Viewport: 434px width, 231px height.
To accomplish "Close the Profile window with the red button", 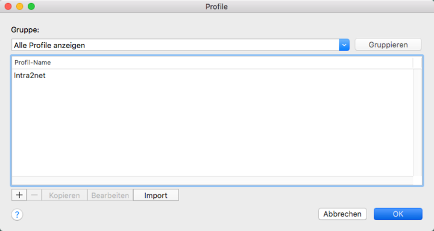I will 8,7.
